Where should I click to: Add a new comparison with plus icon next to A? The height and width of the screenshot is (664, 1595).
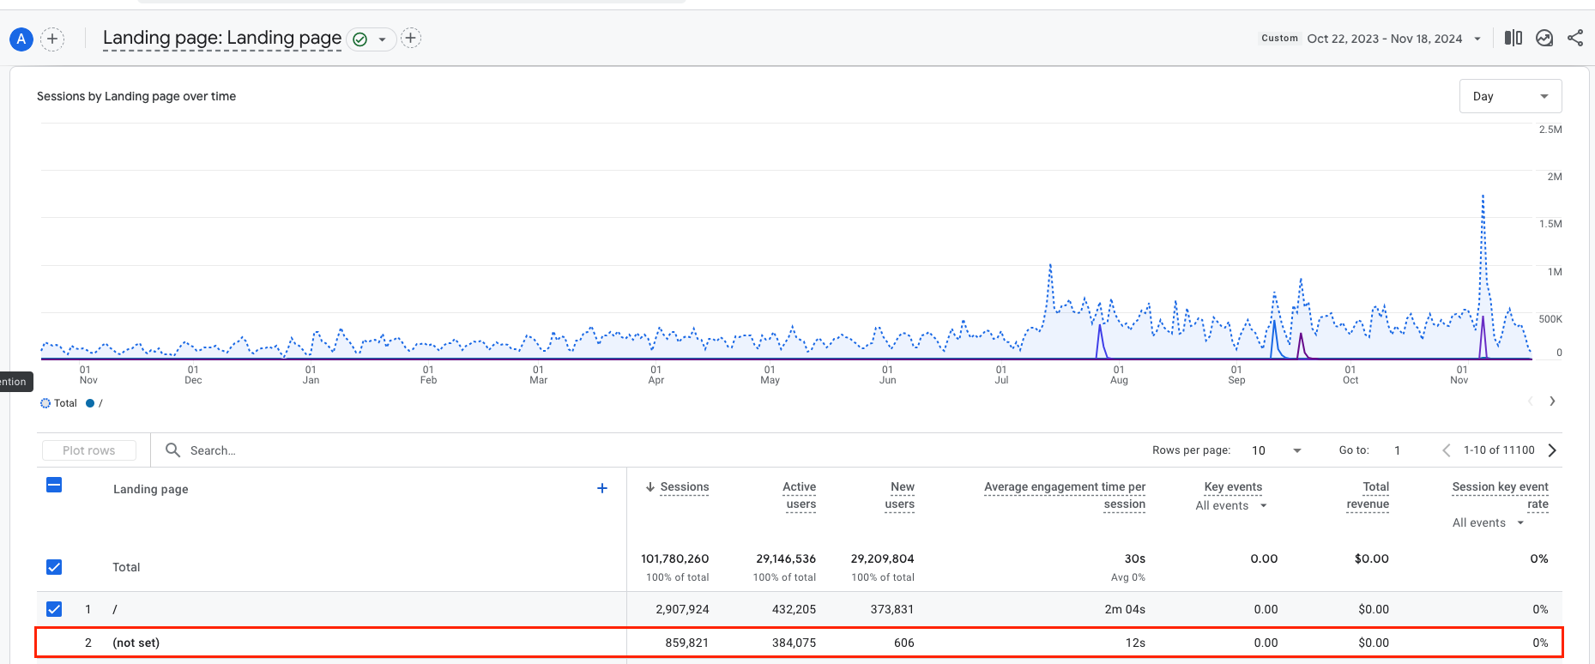tap(52, 39)
